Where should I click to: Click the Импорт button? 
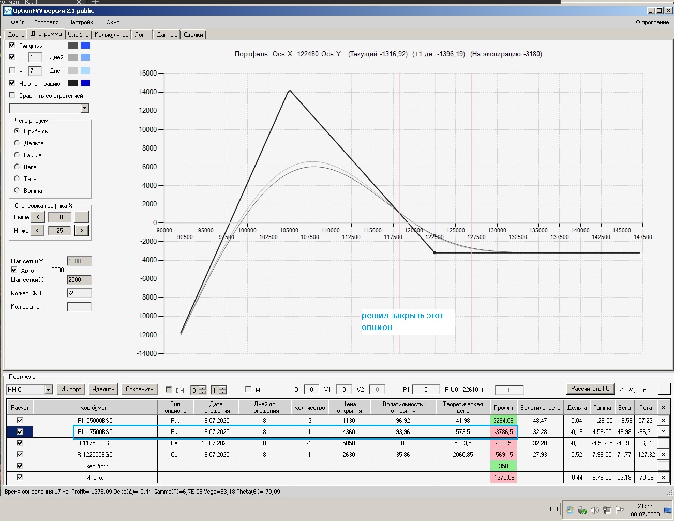pyautogui.click(x=71, y=389)
